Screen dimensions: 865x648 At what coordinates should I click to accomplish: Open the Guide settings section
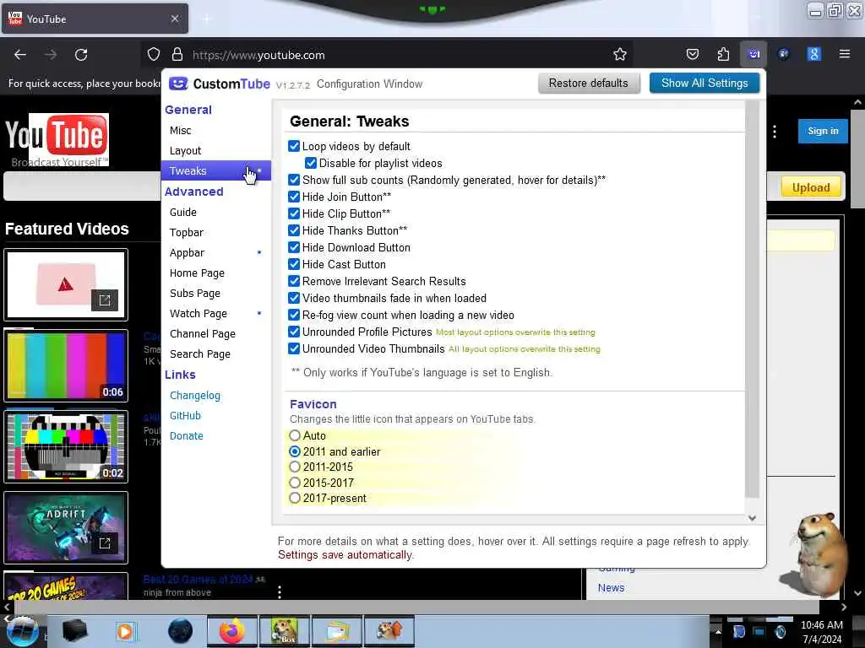pos(215,212)
